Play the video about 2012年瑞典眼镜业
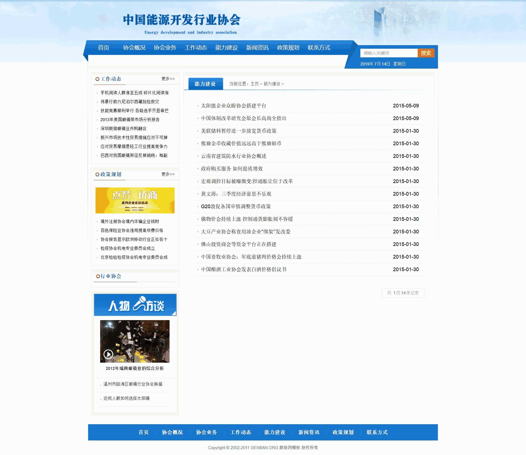The width and height of the screenshot is (526, 455). click(x=109, y=353)
